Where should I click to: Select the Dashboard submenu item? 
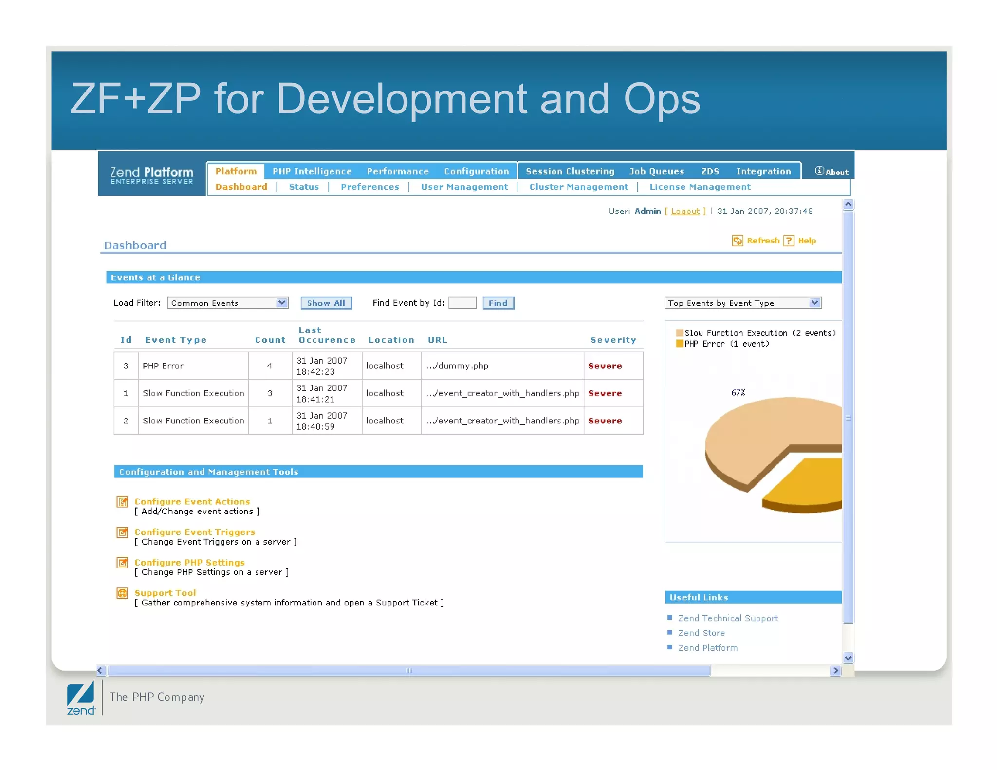241,187
